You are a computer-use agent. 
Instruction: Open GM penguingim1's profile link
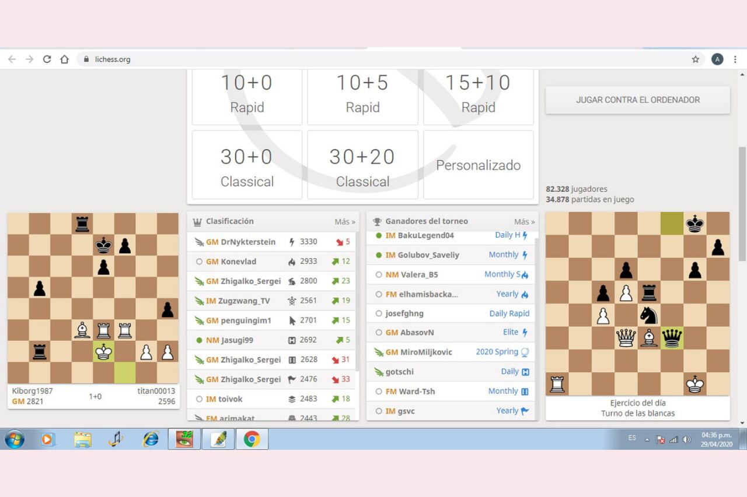[245, 320]
